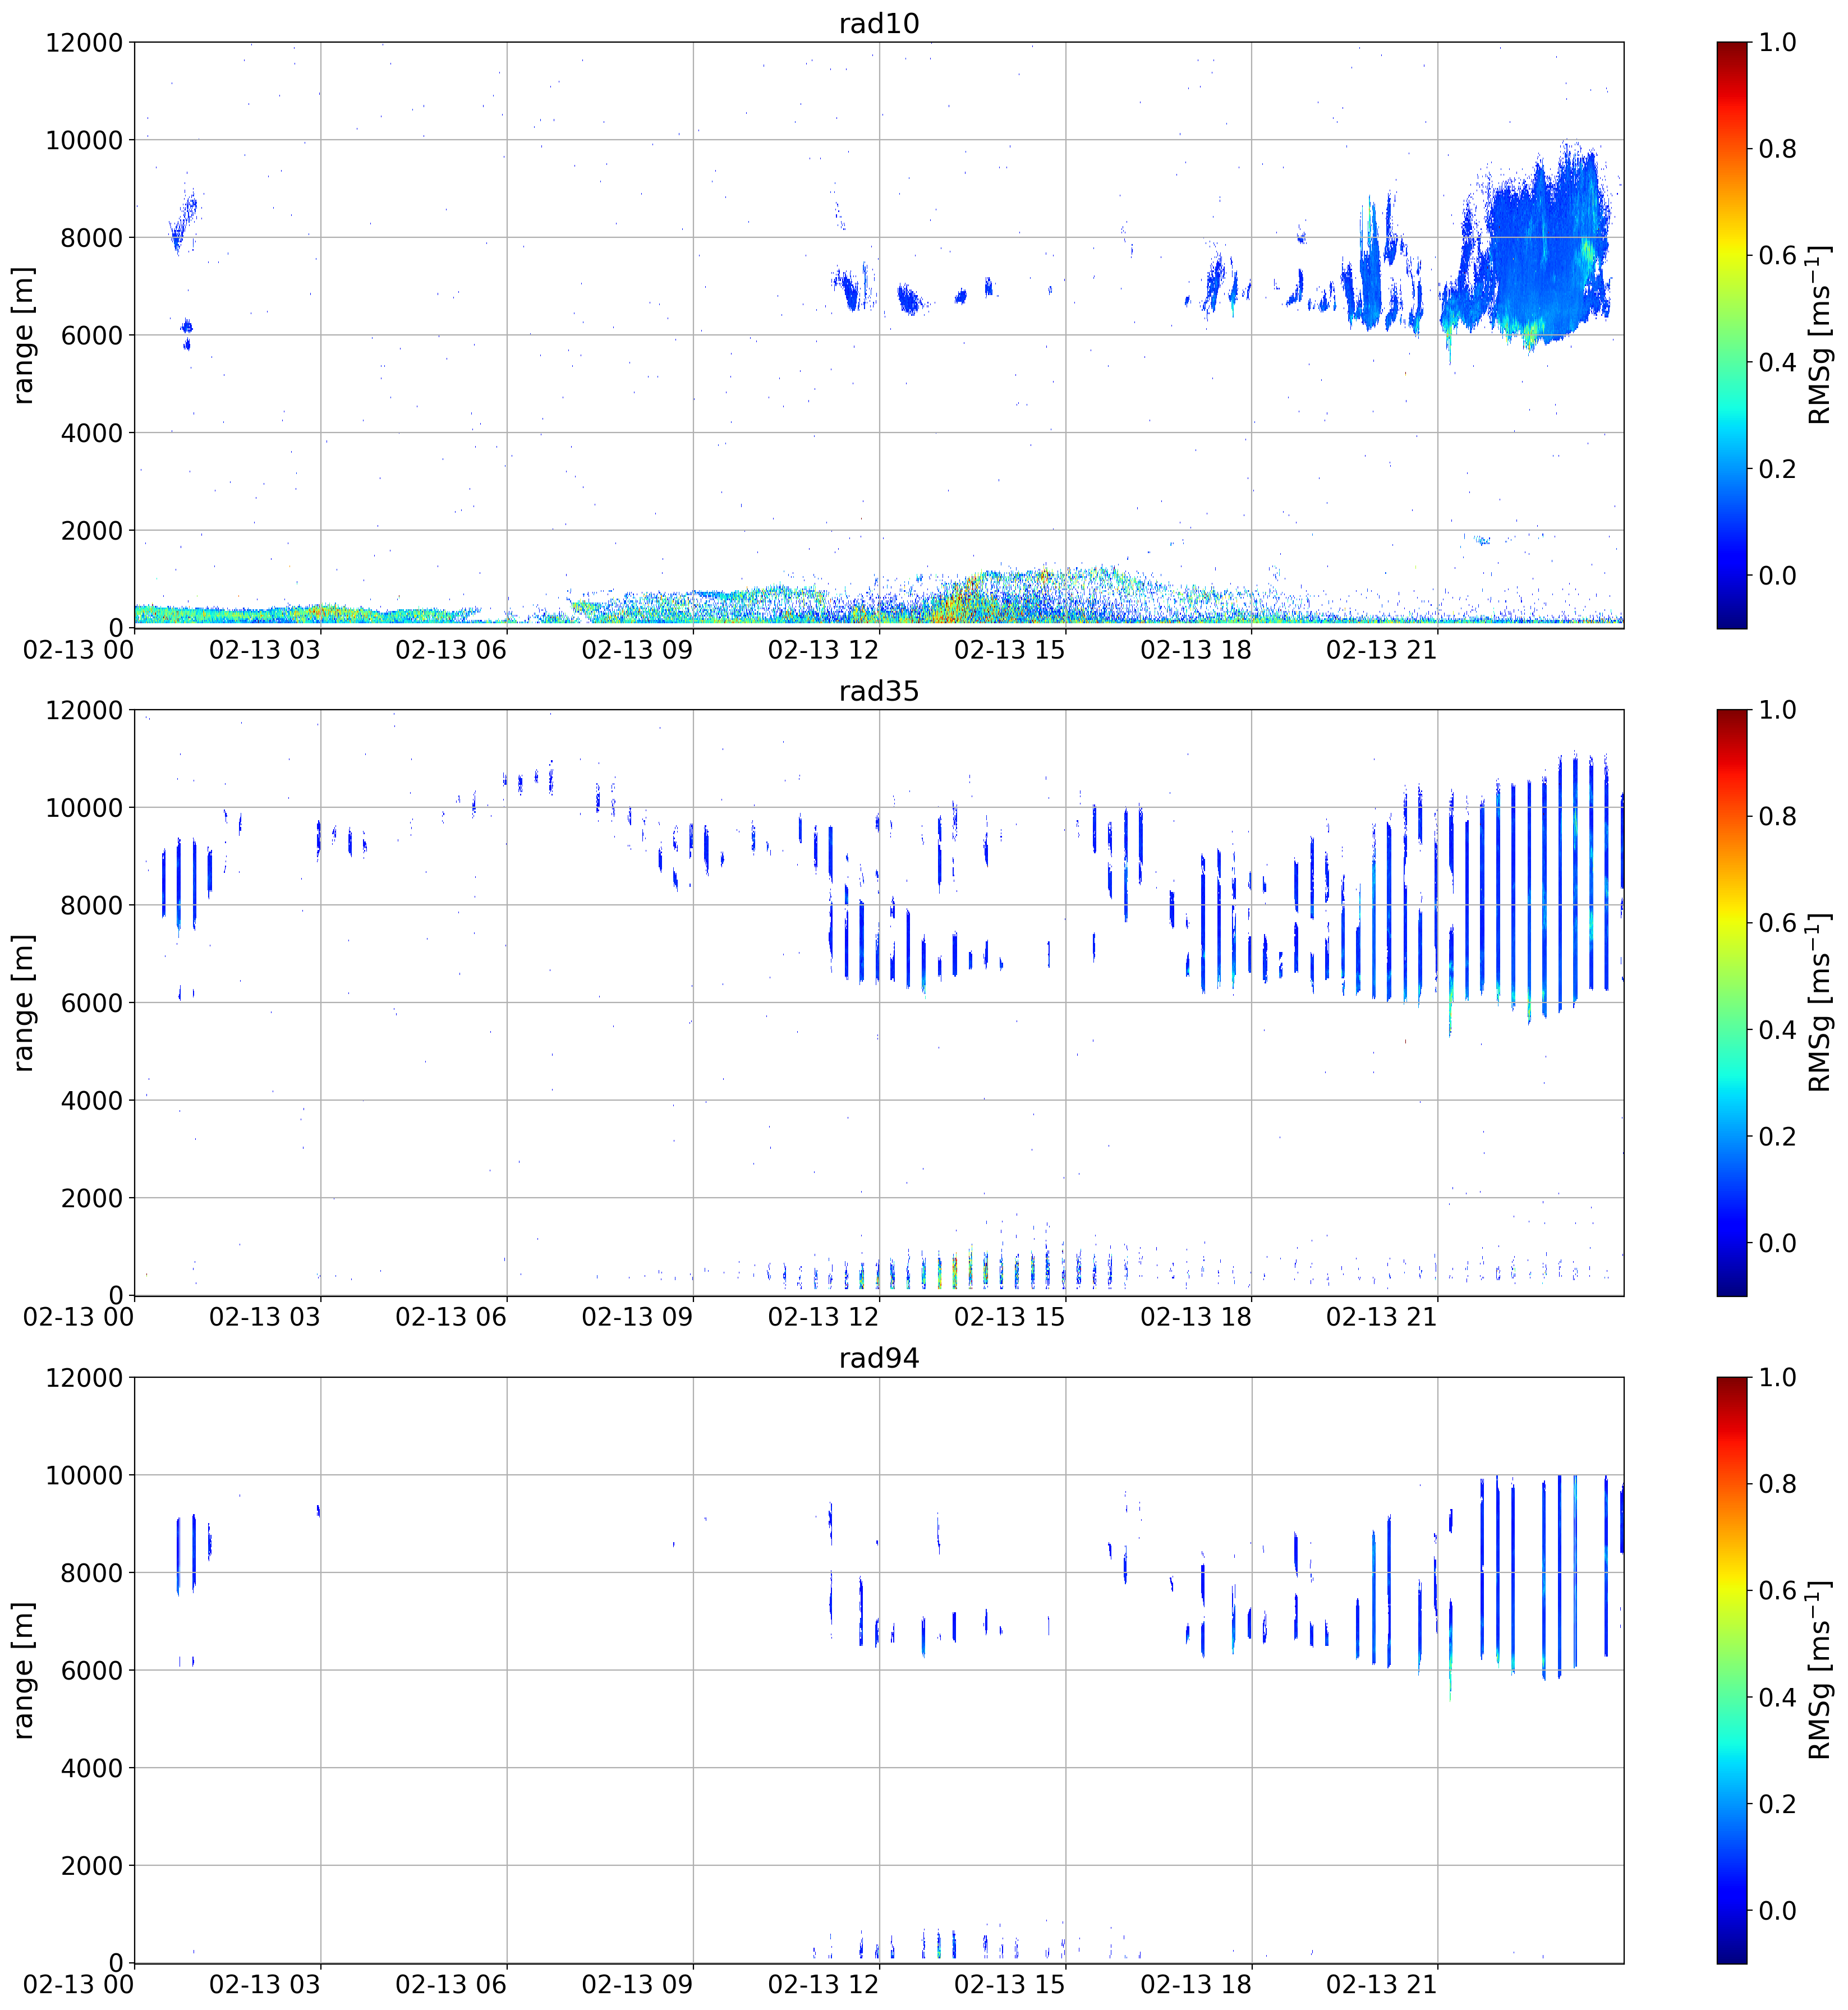The image size is (1848, 2010).
Task: Click the 0.8 label on rad94 colorbar
Action: click(1778, 1484)
